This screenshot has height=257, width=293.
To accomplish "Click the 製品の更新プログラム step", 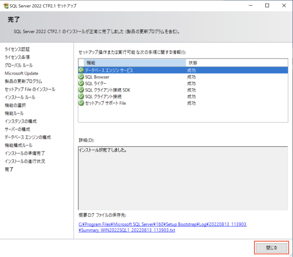I will 23,81.
